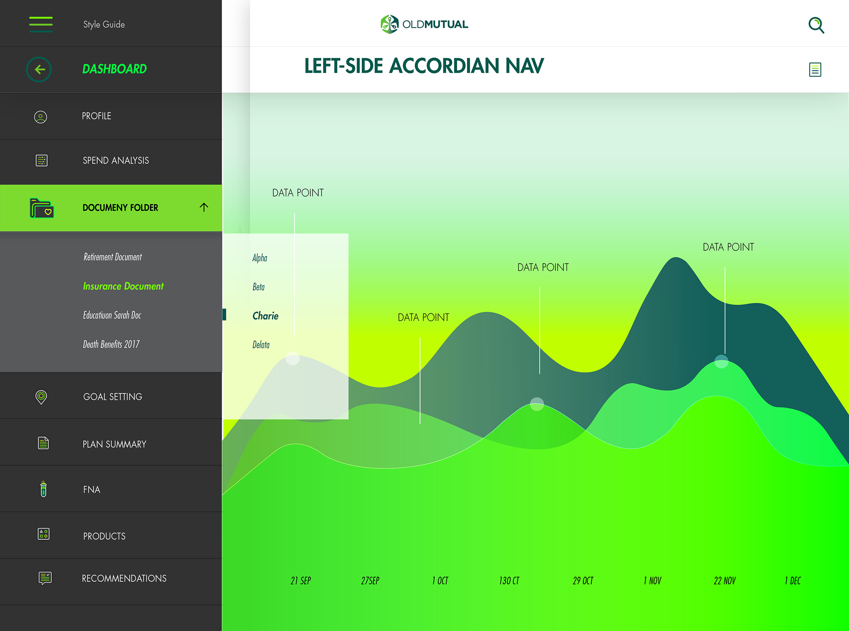Click the back arrow beside Dashboard

39,69
